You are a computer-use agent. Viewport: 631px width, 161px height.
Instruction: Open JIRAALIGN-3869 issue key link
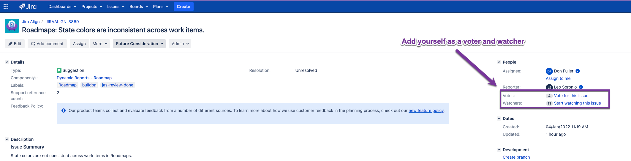point(62,22)
